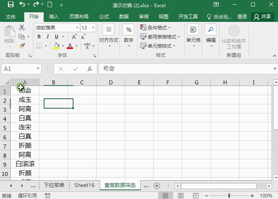Screen dimensions: 278x199
Task: Zoom in with plus button
Action: [252, 196]
